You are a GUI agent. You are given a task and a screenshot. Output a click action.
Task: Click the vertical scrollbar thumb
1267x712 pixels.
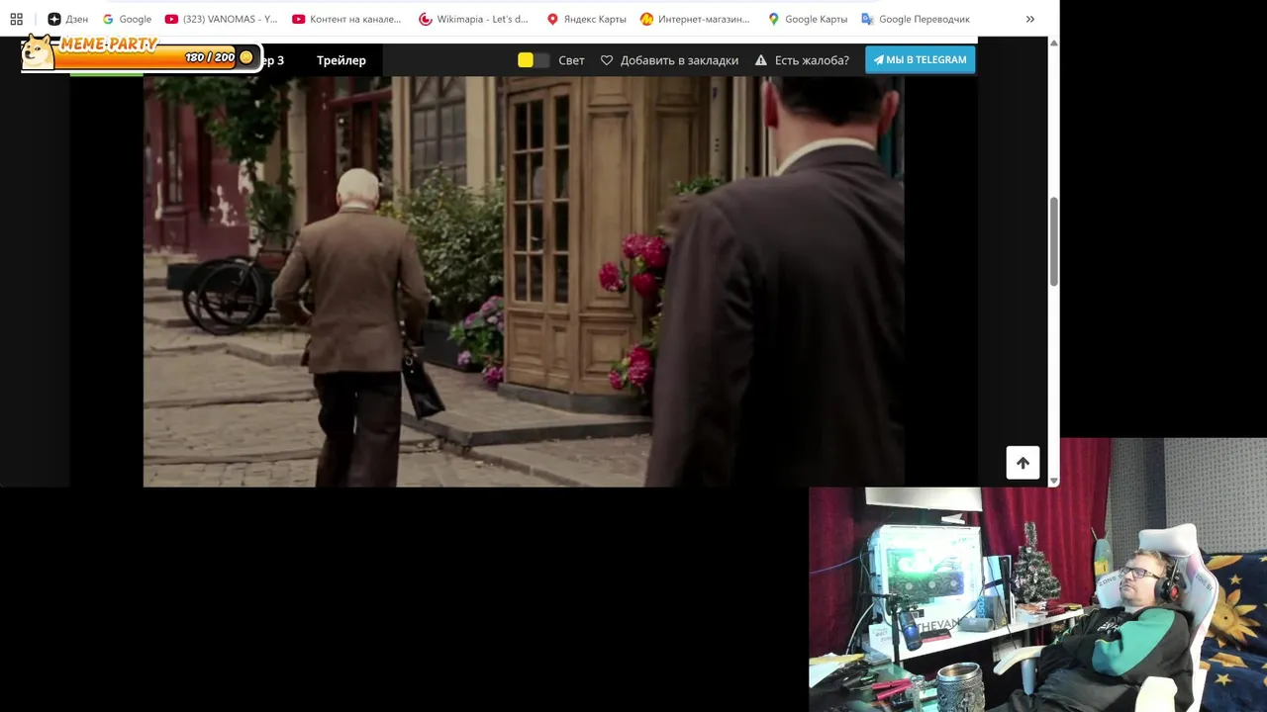[1053, 241]
